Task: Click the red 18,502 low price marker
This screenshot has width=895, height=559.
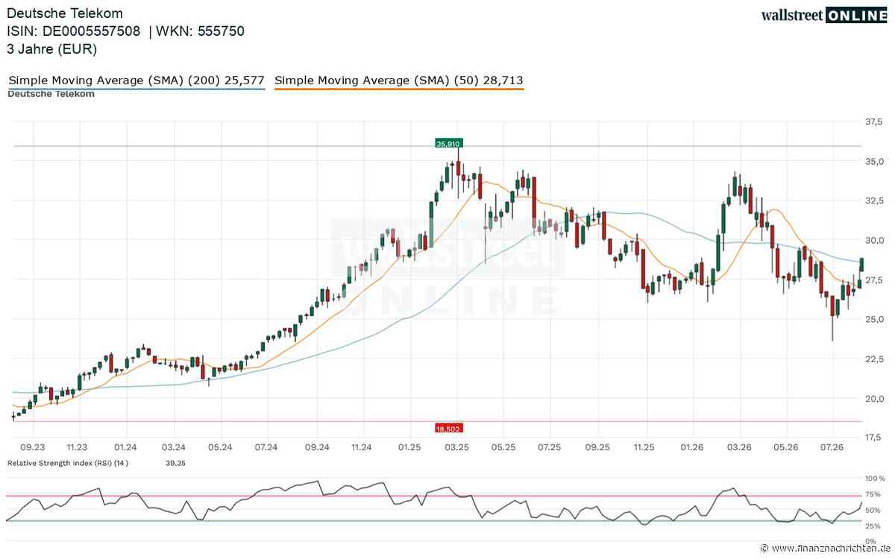Action: click(447, 428)
